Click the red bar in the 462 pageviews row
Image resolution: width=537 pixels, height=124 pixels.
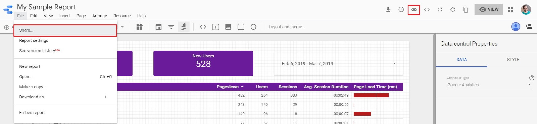(x=371, y=95)
